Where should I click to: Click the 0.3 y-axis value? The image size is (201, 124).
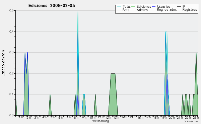click(x=11, y=52)
